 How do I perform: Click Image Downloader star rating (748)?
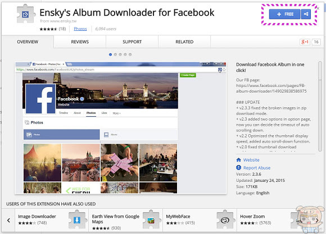tap(33, 223)
